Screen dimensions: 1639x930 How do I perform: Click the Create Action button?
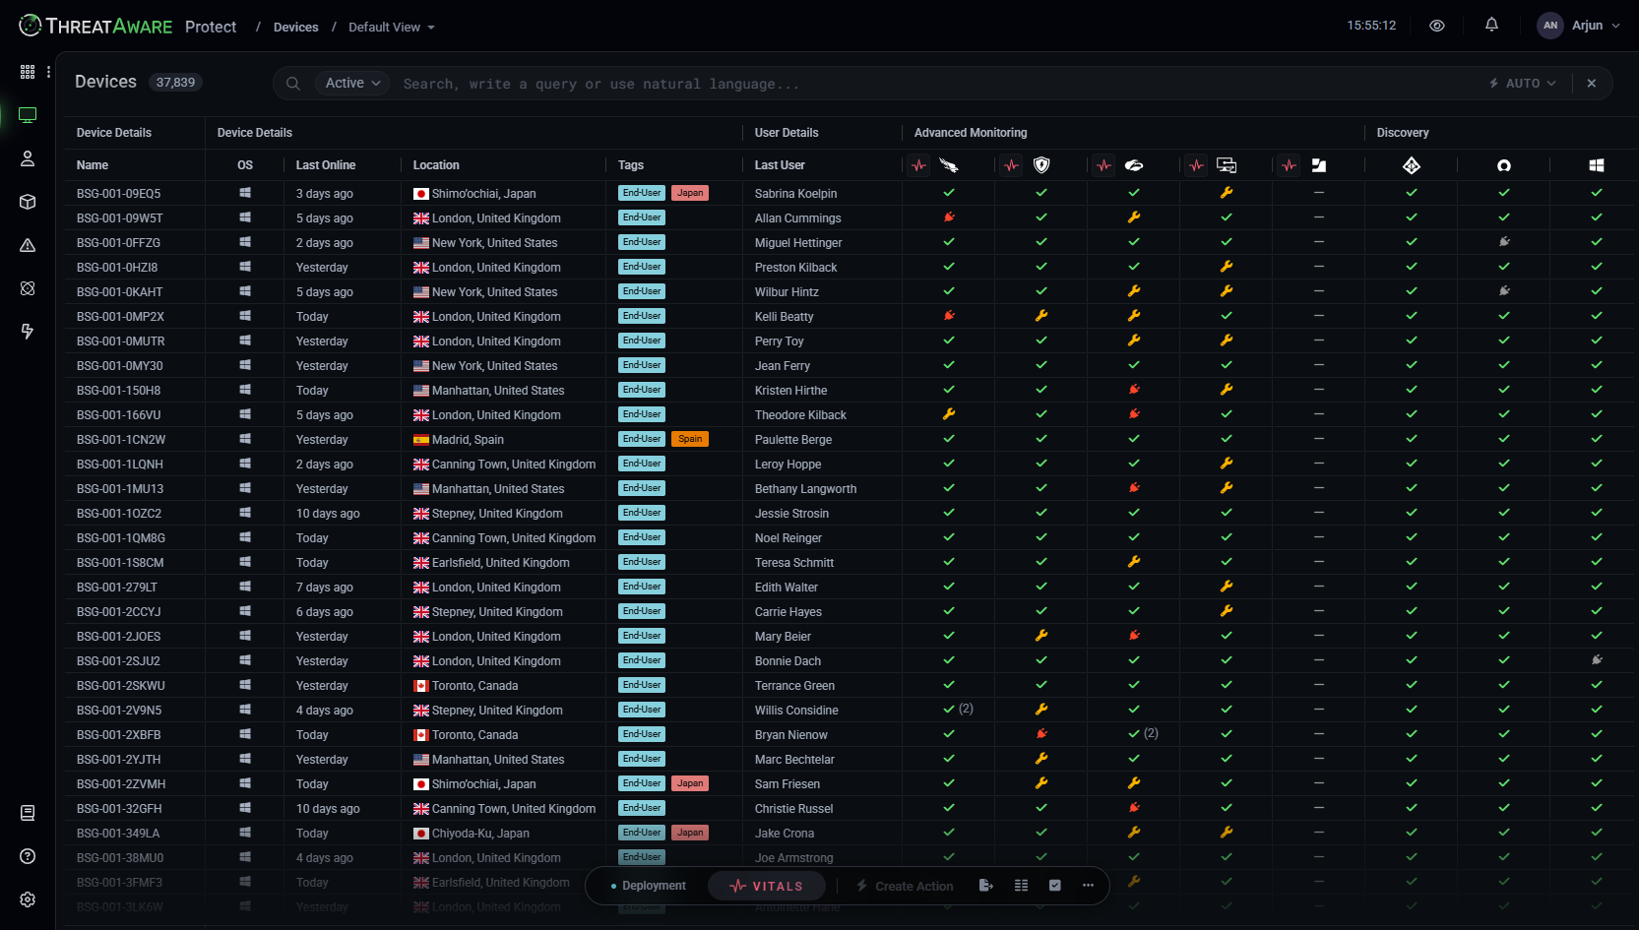click(x=905, y=886)
